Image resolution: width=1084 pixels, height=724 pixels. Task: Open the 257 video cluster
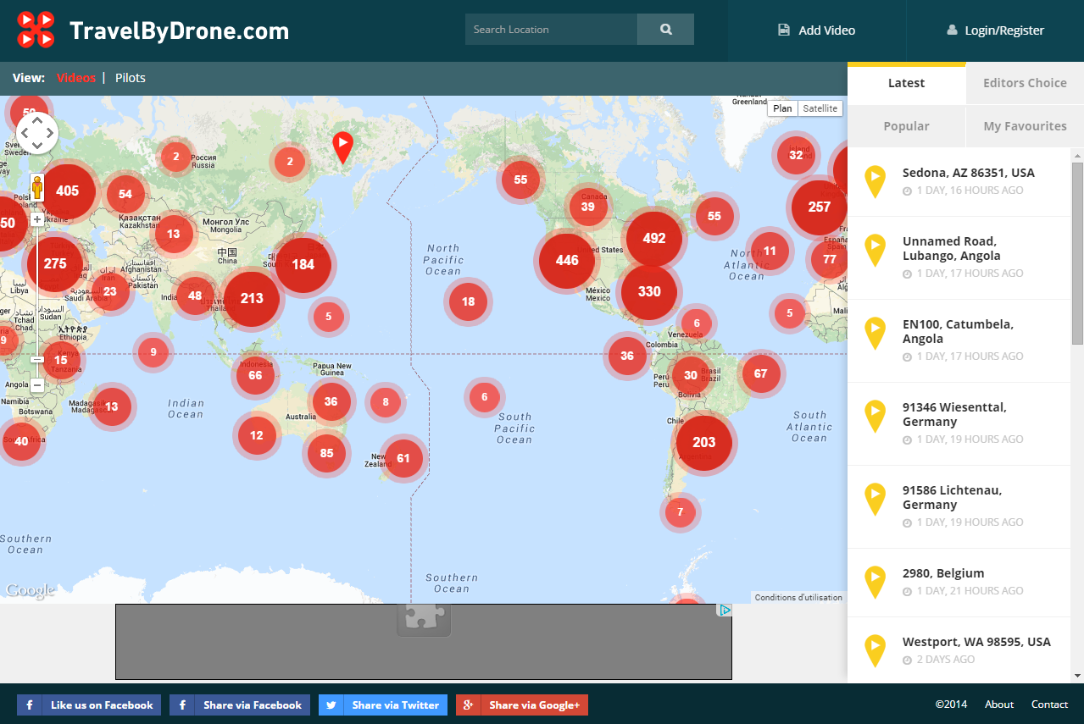[820, 207]
